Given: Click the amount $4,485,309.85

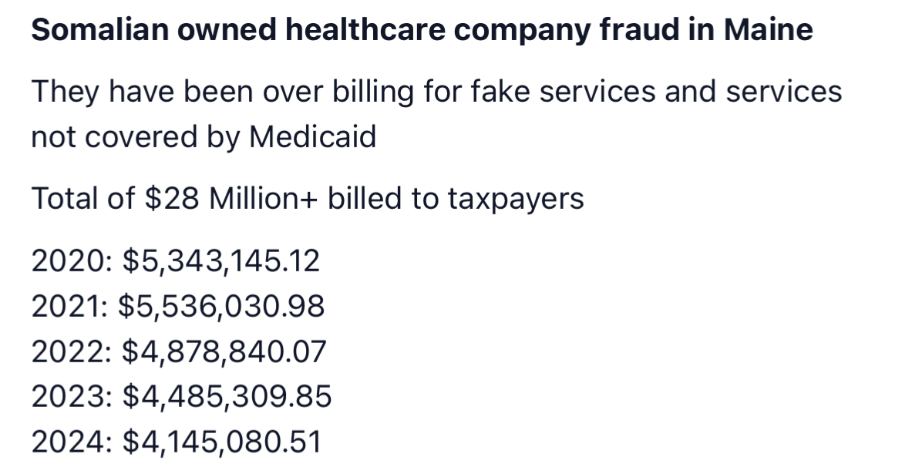Looking at the screenshot, I should pos(225,398).
